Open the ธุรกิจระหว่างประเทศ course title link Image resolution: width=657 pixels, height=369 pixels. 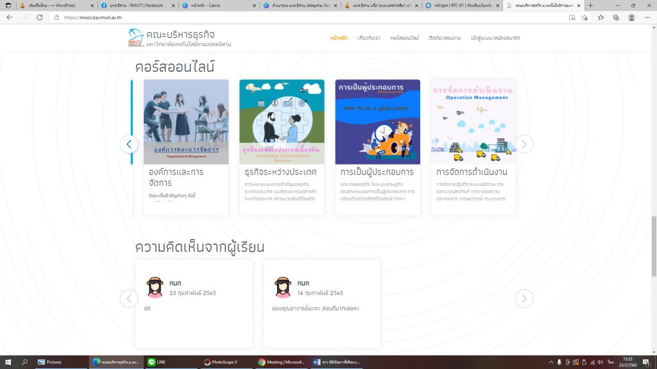pyautogui.click(x=280, y=172)
